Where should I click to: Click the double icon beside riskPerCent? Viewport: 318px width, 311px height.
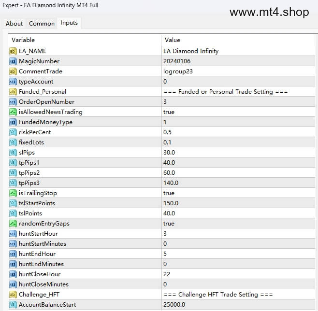point(13,132)
